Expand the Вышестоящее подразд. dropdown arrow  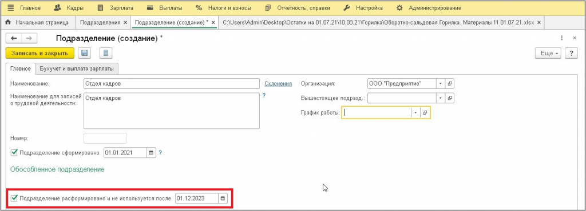pos(441,98)
